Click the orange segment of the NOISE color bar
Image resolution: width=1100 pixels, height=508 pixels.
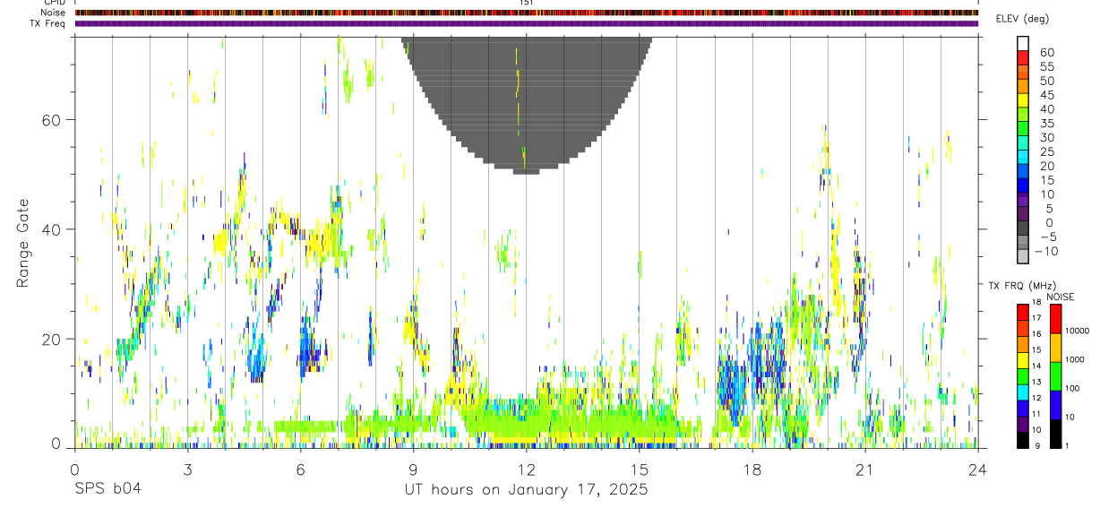1056,348
